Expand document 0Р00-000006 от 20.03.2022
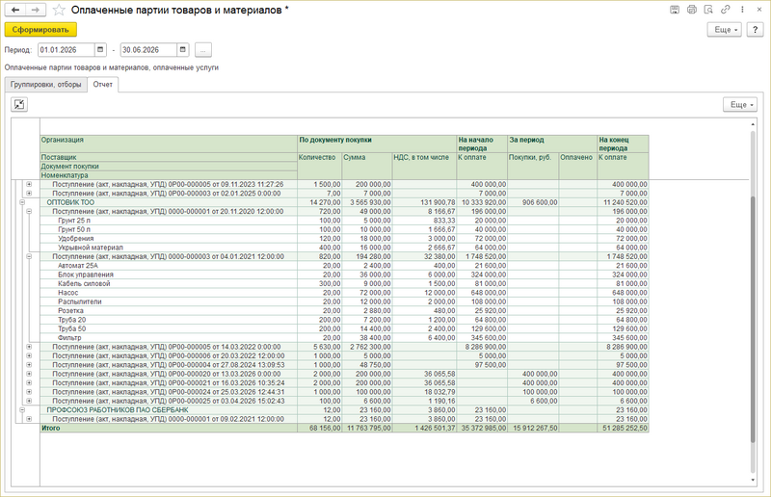 [29, 356]
